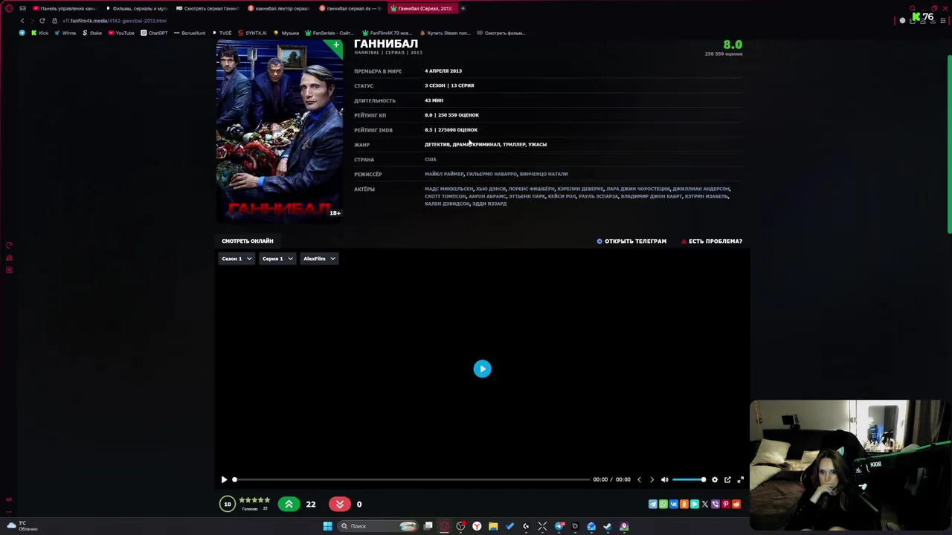Click the Открыть Телеграм link
Viewport: 952px width, 535px height.
pyautogui.click(x=631, y=241)
